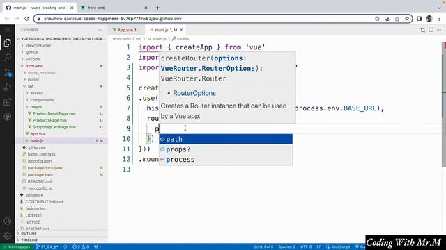Open the Search view in activity bar
Screen dimensions: 446x250
coord(8,57)
